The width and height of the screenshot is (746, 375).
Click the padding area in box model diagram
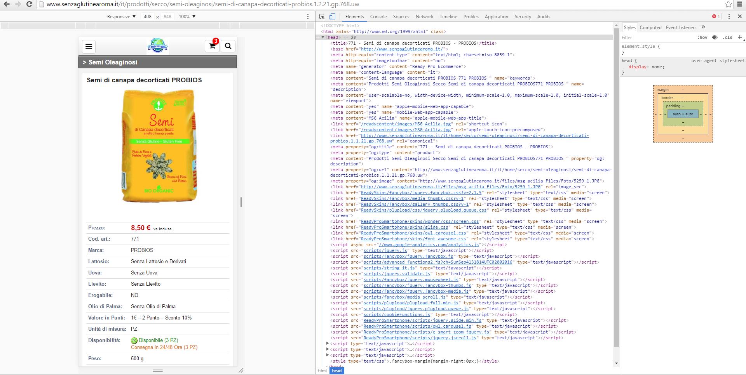tap(683, 106)
